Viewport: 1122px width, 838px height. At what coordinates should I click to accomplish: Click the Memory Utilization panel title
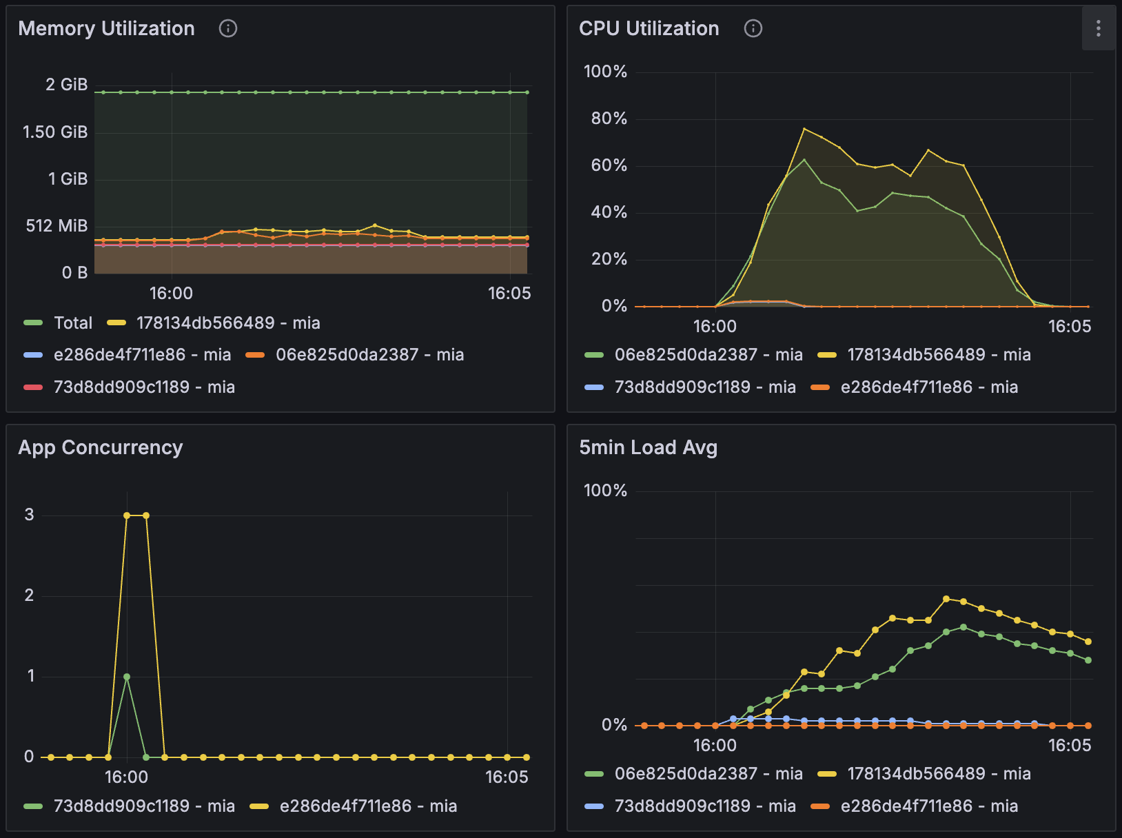pos(106,28)
